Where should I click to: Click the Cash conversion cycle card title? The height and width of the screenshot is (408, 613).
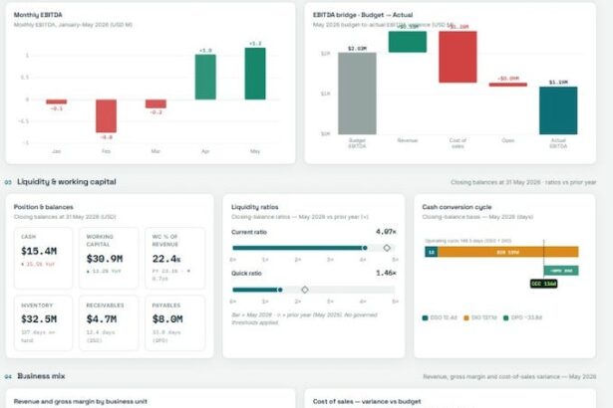pos(457,207)
